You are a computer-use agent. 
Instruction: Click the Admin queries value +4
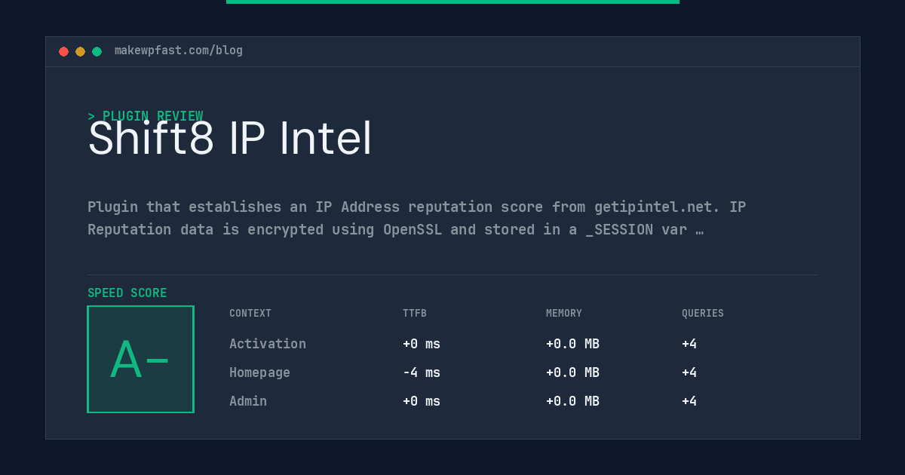click(689, 401)
